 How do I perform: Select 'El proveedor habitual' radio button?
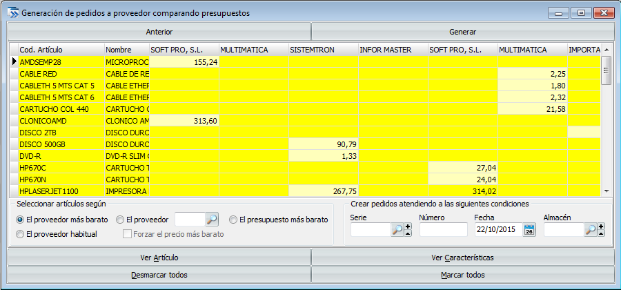tap(20, 234)
